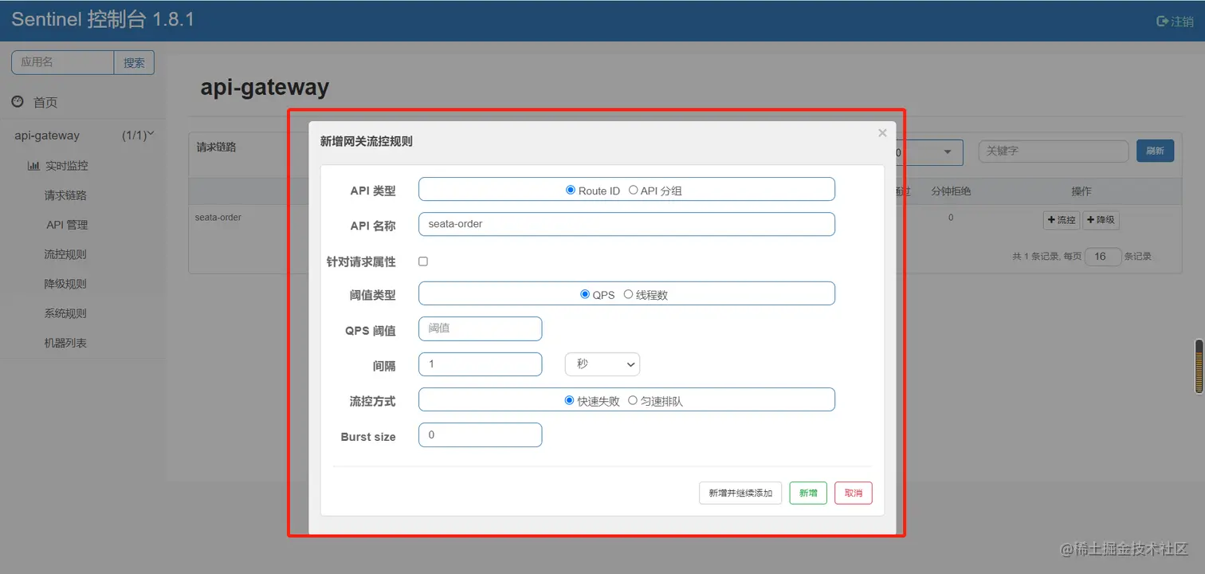Open 机器列表 in the sidebar

tap(65, 343)
